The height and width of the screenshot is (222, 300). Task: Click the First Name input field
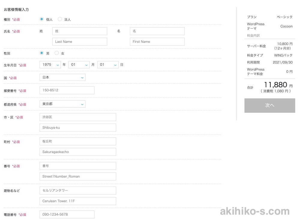[157, 42]
